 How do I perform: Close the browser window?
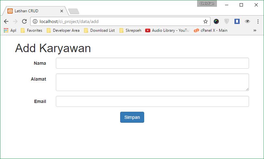click(x=256, y=5)
